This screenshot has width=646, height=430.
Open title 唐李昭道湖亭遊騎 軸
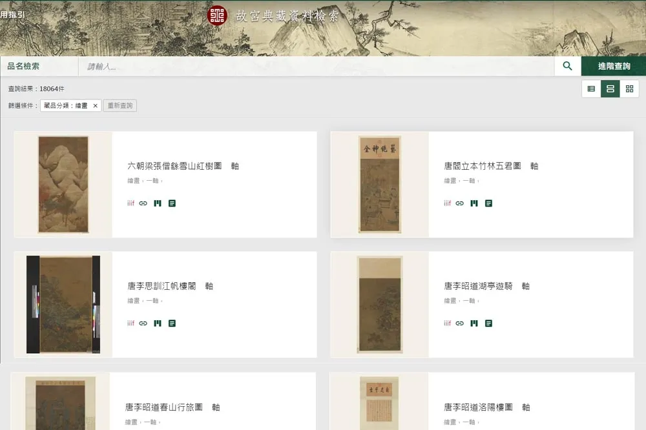[486, 286]
